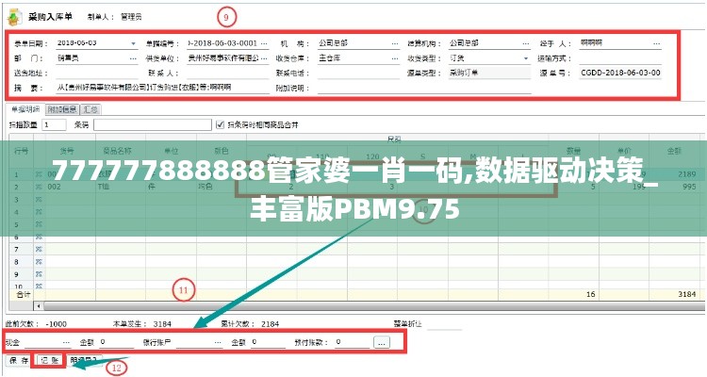
Task: Open the 经手人 ellipsis lookup
Action: tap(656, 43)
